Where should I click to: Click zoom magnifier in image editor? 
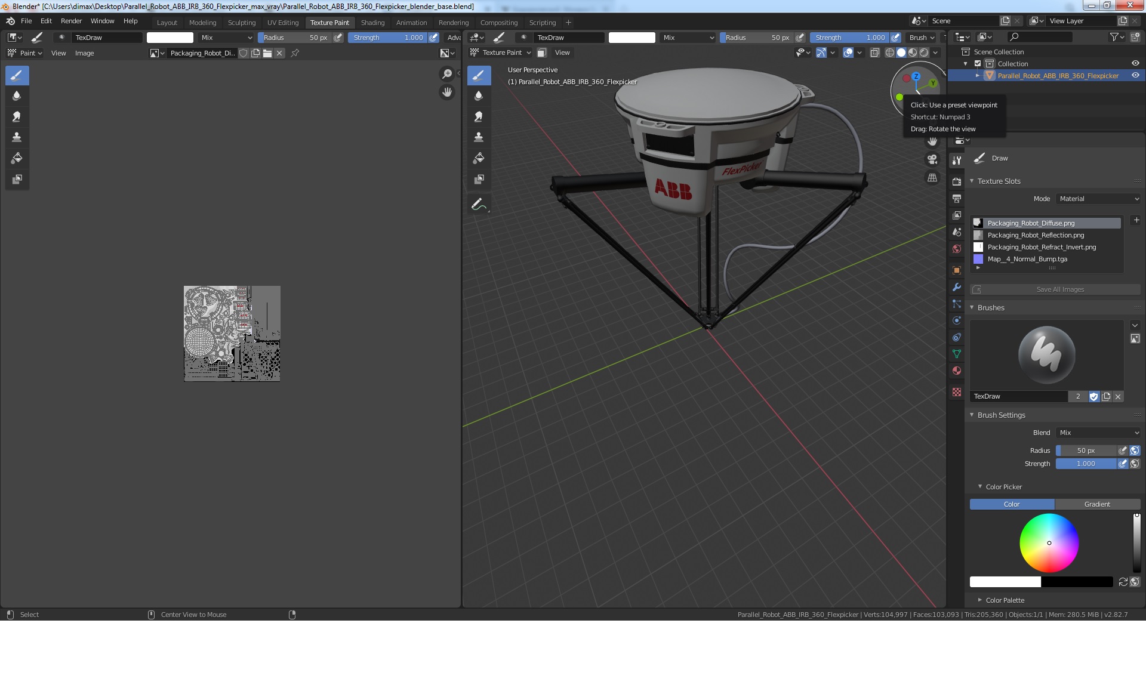coord(446,74)
